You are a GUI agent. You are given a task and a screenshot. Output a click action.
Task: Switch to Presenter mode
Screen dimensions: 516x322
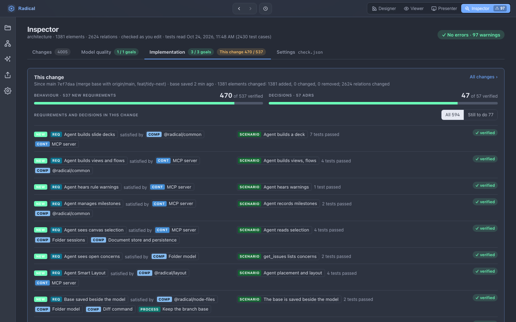click(444, 9)
